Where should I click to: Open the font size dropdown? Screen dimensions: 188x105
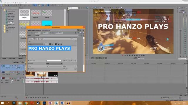(46, 44)
